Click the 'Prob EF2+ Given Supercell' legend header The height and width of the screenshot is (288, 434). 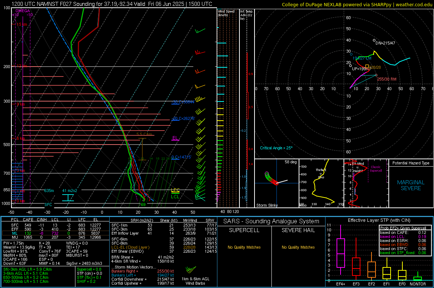[403, 228]
